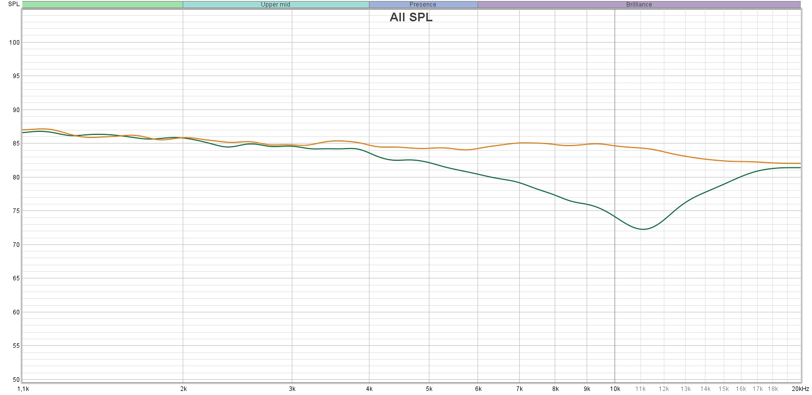812x395 pixels.
Task: Click the 70 value on the SPL axis
Action: click(x=16, y=245)
